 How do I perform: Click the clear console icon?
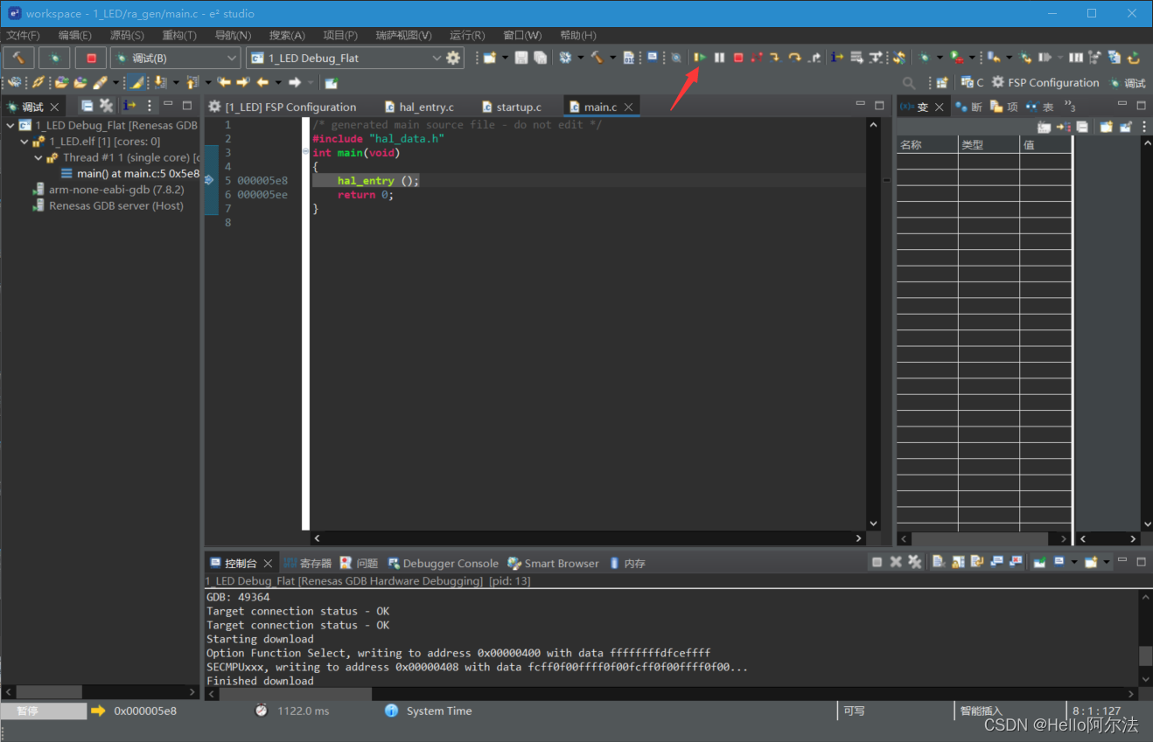click(x=938, y=562)
